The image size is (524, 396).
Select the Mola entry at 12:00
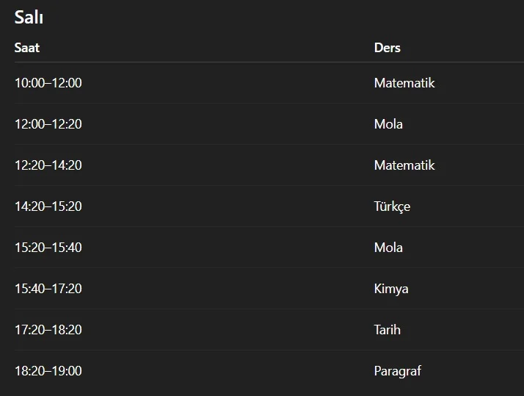pos(388,124)
